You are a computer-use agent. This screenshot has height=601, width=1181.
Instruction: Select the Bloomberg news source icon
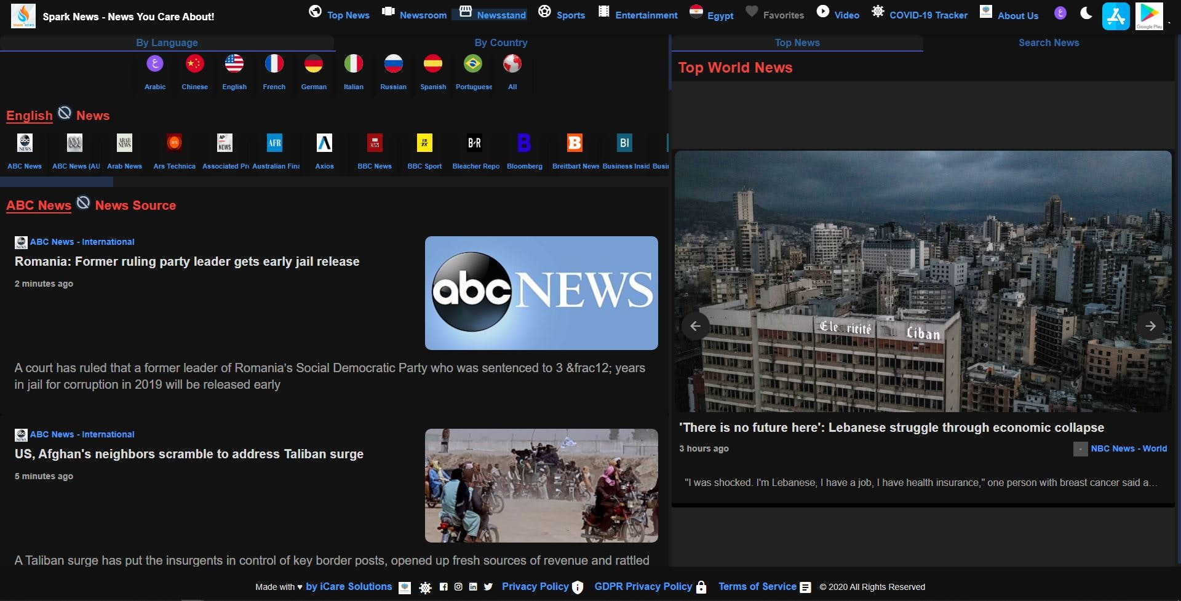(x=524, y=143)
